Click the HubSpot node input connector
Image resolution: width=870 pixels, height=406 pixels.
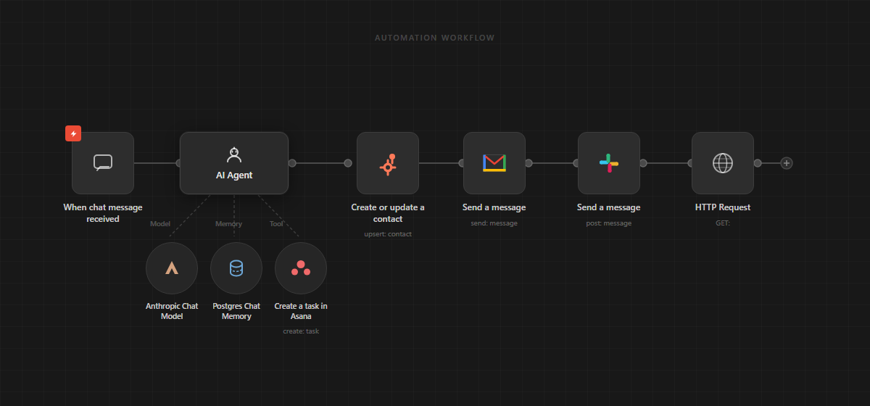(348, 163)
